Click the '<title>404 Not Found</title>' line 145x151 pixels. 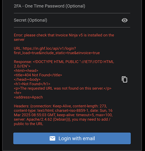click(38, 75)
